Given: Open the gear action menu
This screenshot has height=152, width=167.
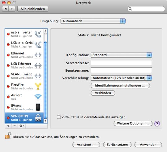Looking at the screenshot, I should (22, 126).
